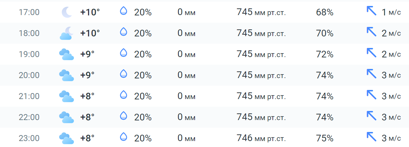Click the raindrop icon in the 17:00 row
Image resolution: width=409 pixels, height=147 pixels.
124,12
